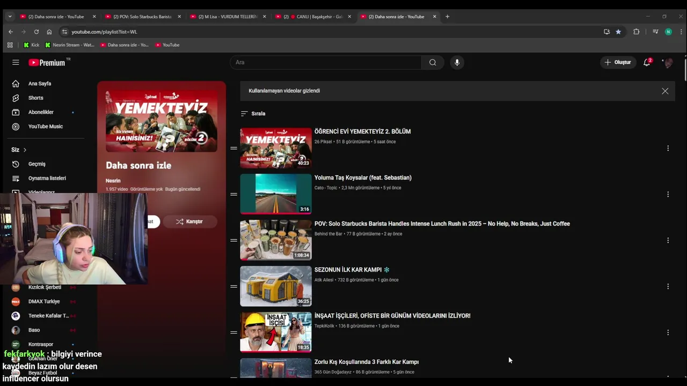Focus the Ara search field
This screenshot has width=687, height=386.
click(x=326, y=62)
